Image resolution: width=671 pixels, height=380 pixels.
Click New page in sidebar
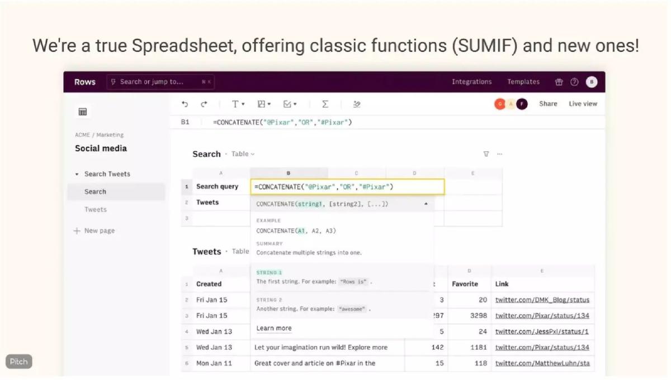(x=94, y=230)
